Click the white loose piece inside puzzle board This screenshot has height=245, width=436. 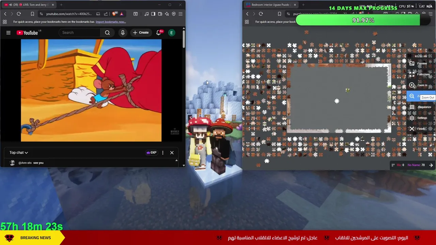point(337,101)
